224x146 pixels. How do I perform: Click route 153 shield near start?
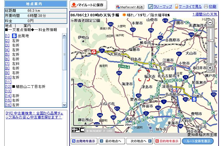186,99
